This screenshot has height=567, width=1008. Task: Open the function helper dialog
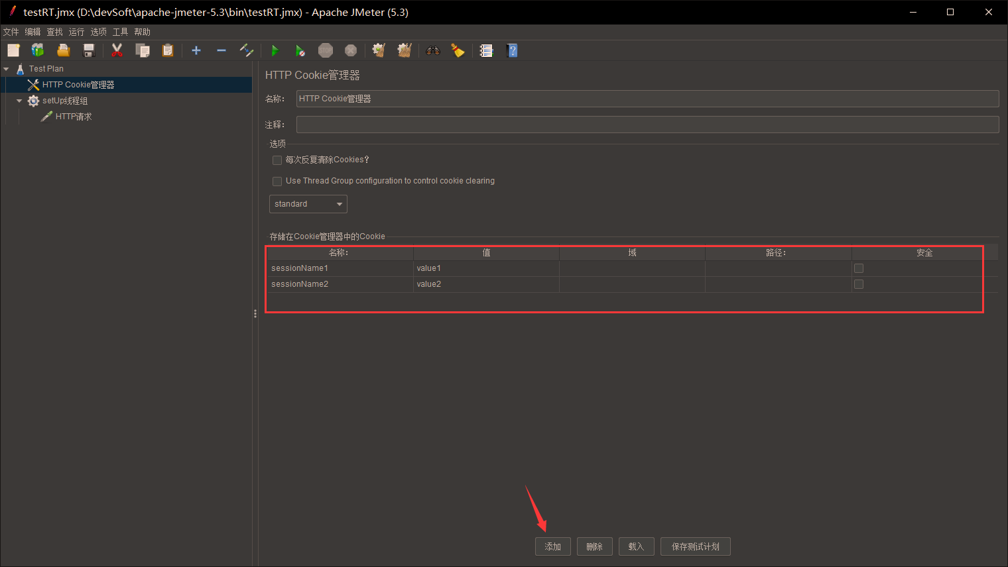pyautogui.click(x=487, y=50)
